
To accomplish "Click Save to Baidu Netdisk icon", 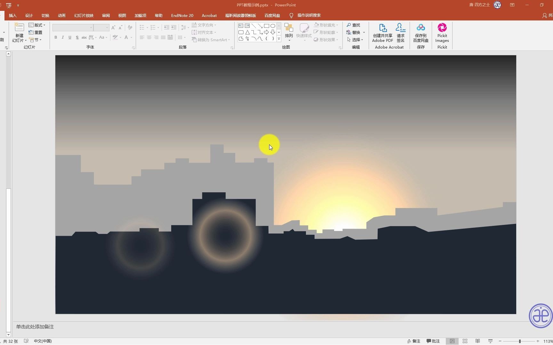I will click(421, 28).
